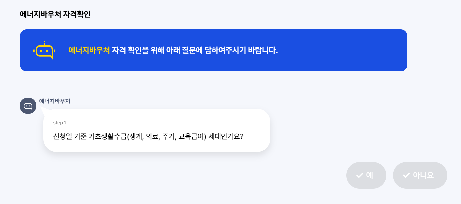Answer 아니요 to the step 1 question

pyautogui.click(x=420, y=175)
